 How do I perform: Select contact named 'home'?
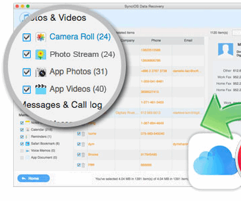tap(92, 134)
